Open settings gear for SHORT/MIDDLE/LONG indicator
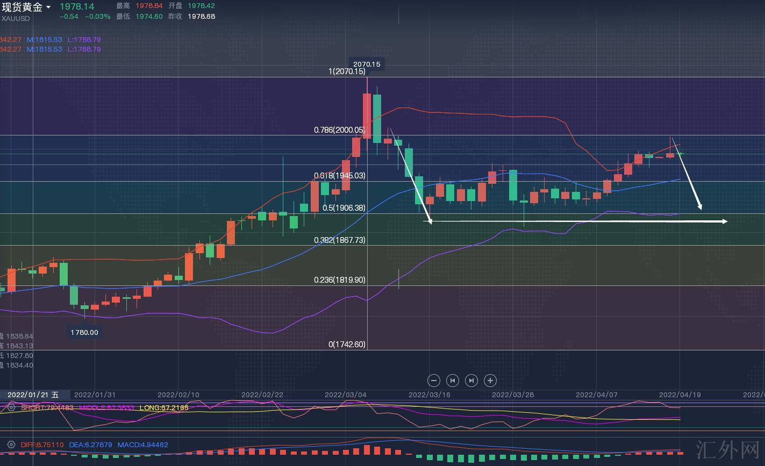765x466 pixels. click(11, 407)
